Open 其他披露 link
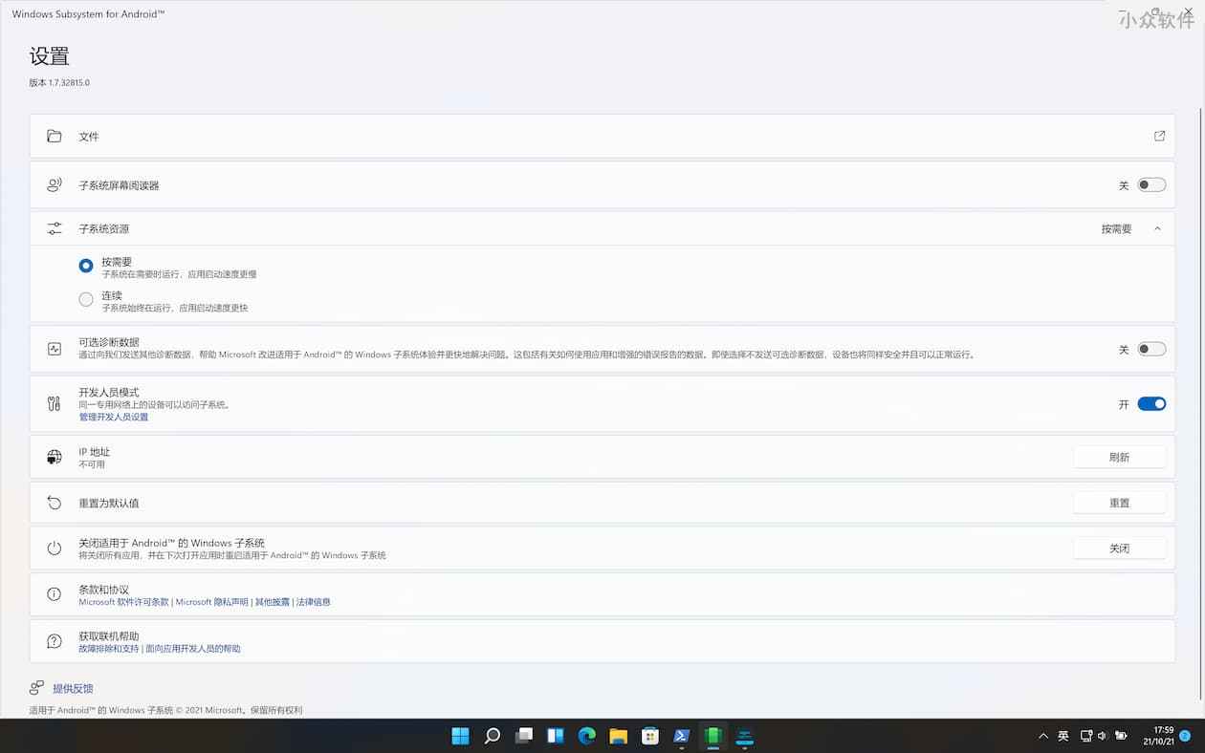This screenshot has height=753, width=1205. point(273,602)
